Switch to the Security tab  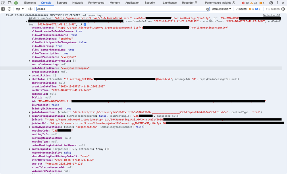150,3
